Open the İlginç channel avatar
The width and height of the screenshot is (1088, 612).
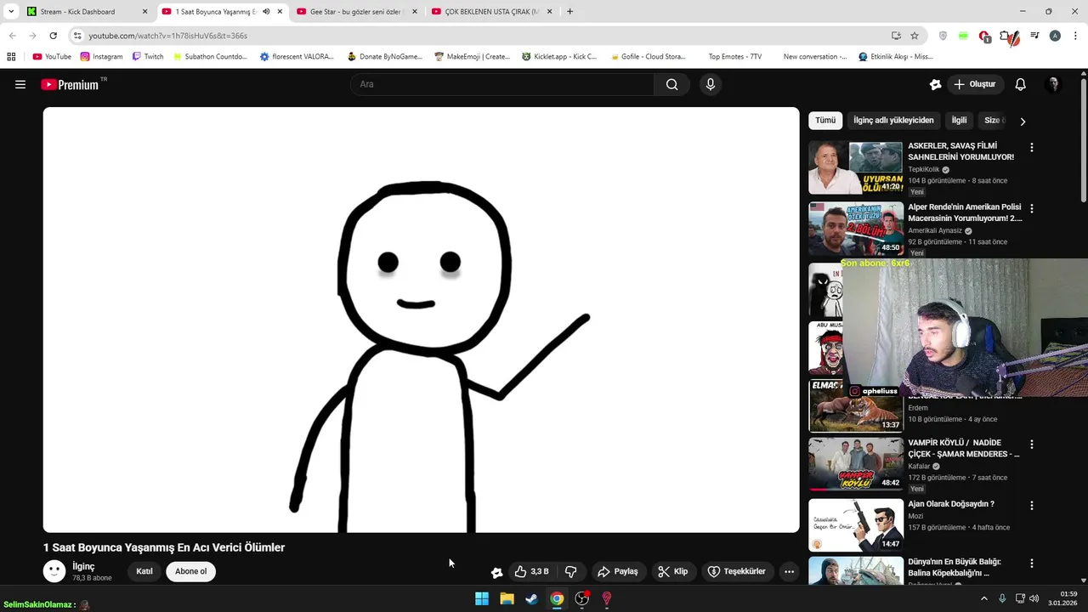tap(54, 571)
